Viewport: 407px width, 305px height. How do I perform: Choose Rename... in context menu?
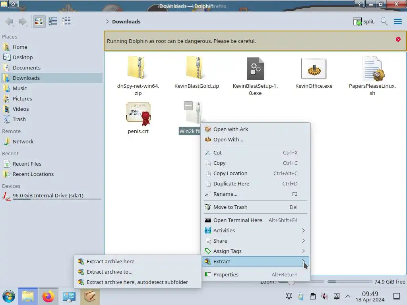[256, 194]
